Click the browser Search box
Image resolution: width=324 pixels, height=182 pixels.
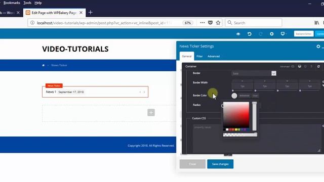254,23
